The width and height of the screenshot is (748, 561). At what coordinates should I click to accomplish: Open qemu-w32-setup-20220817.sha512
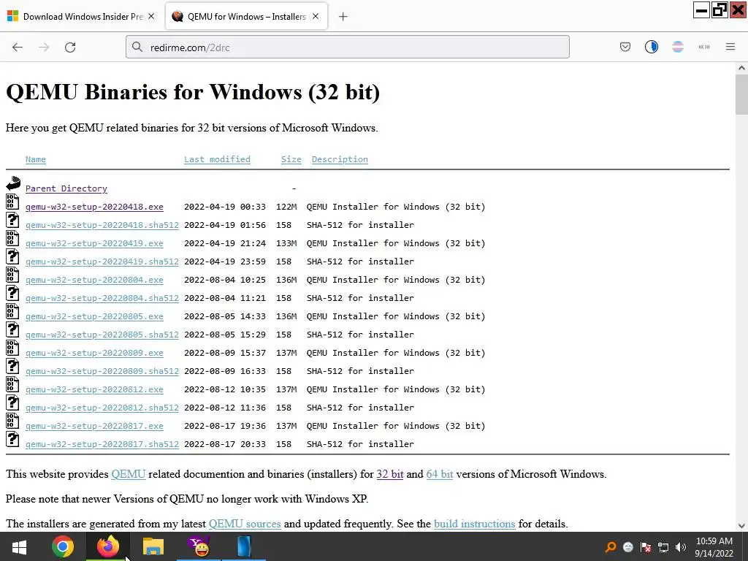(x=102, y=445)
